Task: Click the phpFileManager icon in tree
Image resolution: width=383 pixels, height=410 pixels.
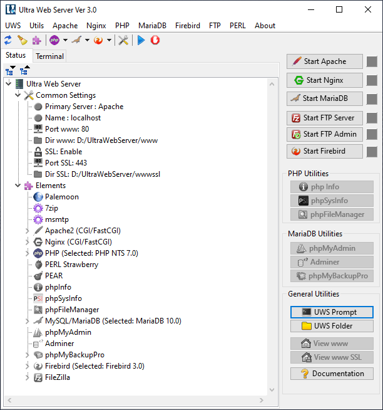Action: coord(38,310)
